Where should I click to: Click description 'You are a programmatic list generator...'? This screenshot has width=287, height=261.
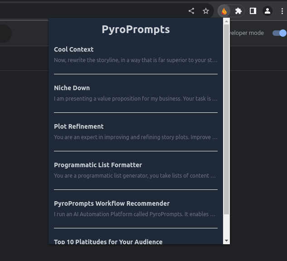click(x=135, y=175)
